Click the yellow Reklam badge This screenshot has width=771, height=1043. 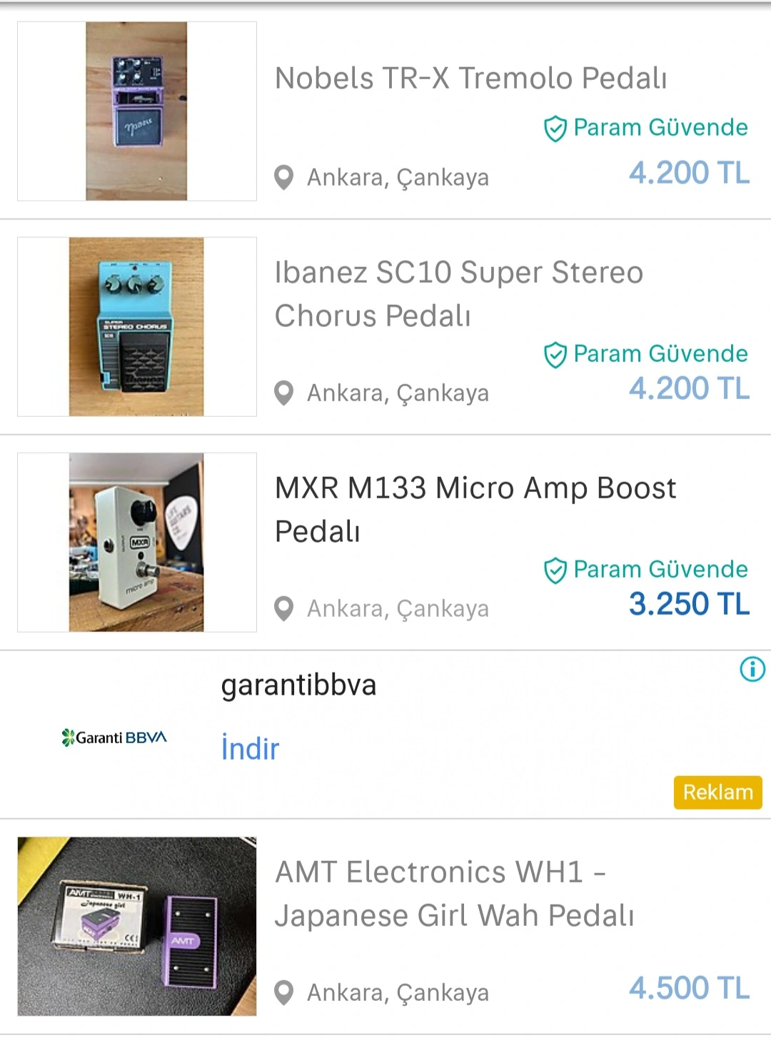coord(717,792)
